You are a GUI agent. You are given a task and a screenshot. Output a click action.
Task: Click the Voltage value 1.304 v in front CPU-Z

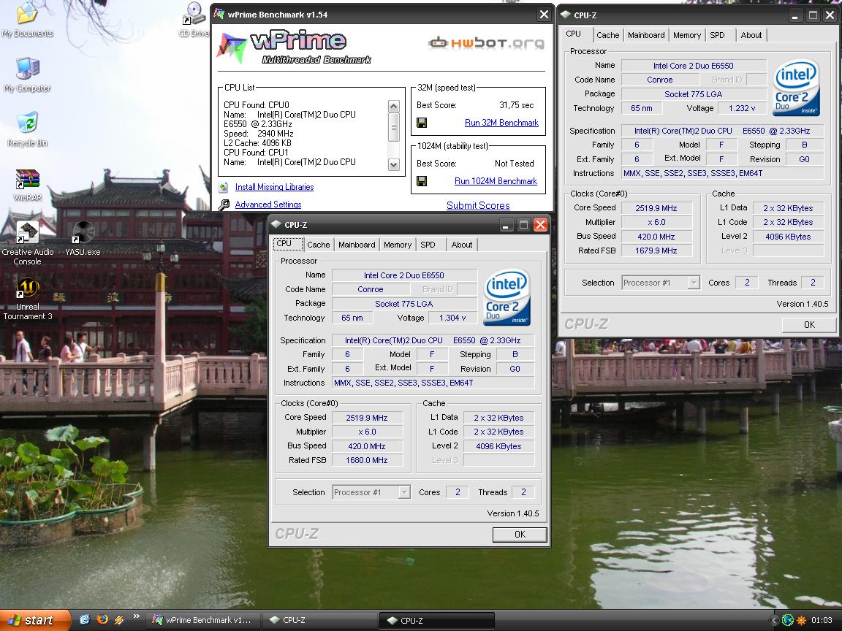pyautogui.click(x=452, y=318)
